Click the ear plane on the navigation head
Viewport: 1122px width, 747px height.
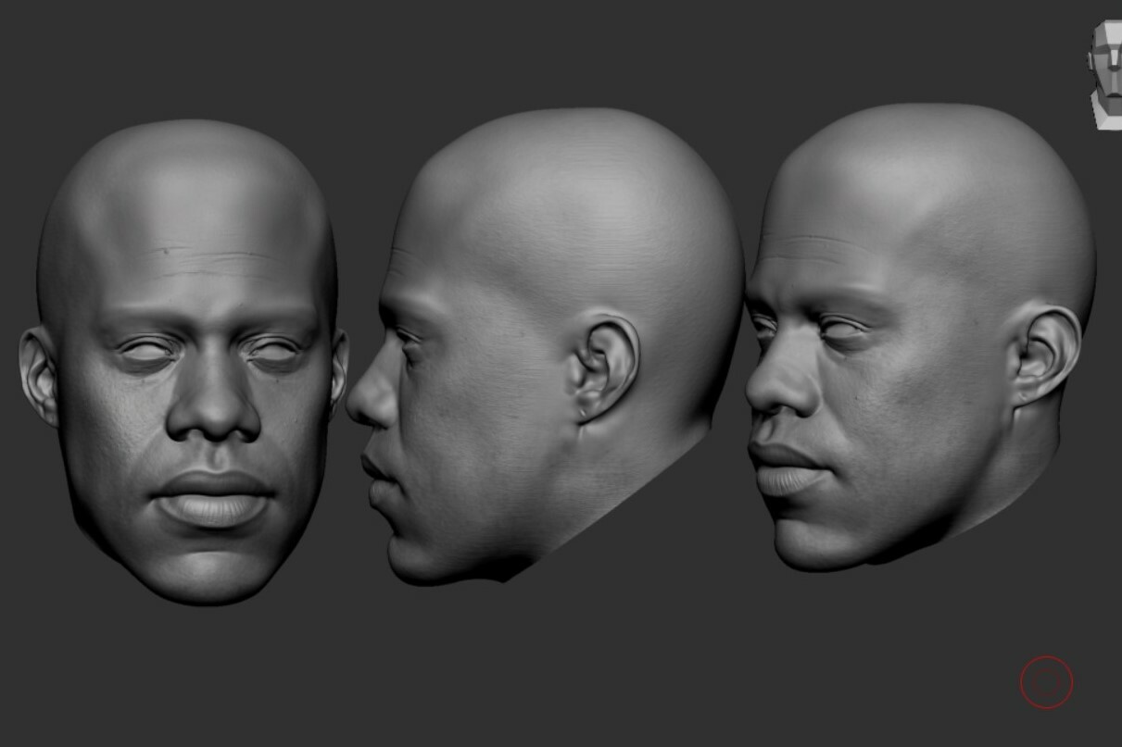pos(1090,61)
